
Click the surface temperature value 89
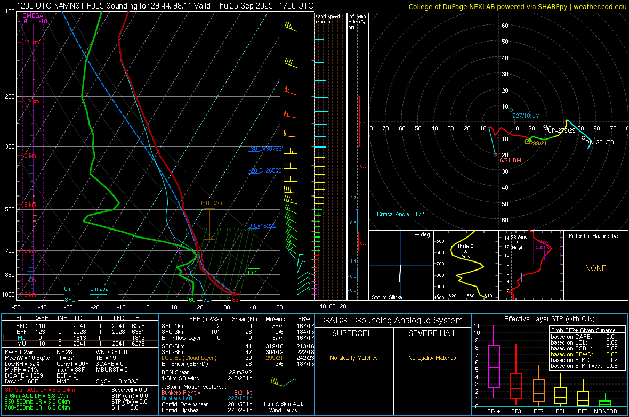coord(235,300)
